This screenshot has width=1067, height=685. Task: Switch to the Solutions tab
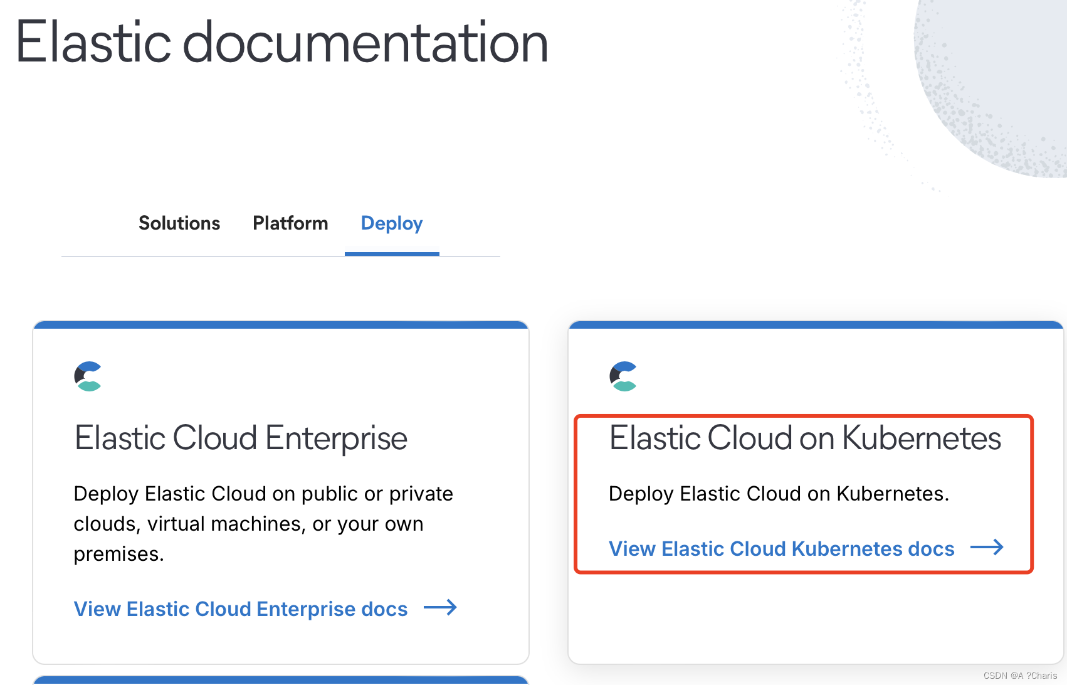[x=179, y=223]
